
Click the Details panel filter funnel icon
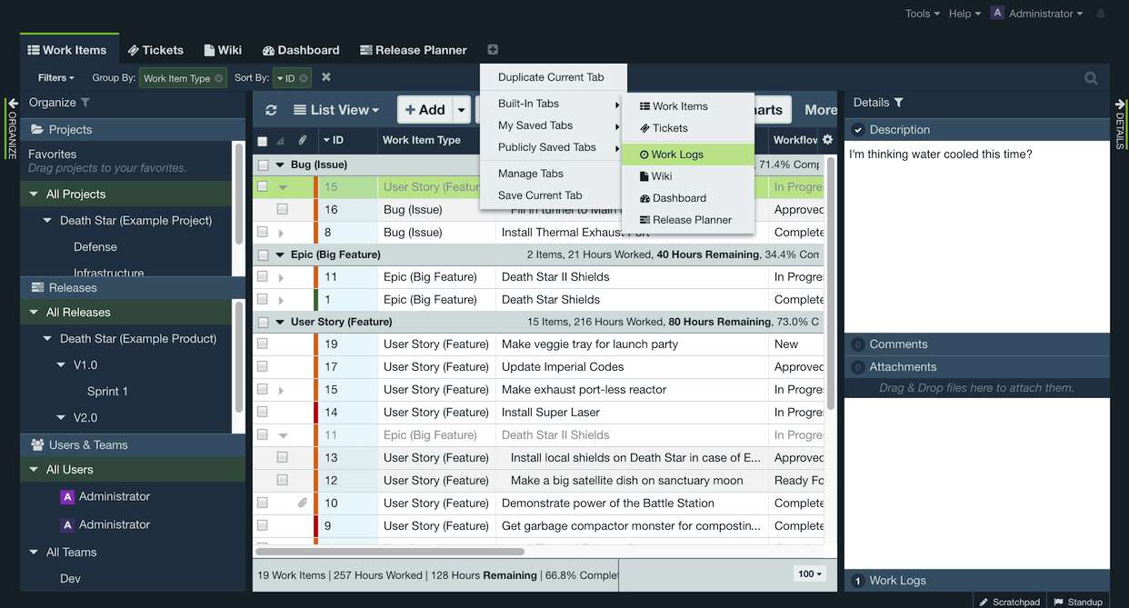pyautogui.click(x=898, y=103)
